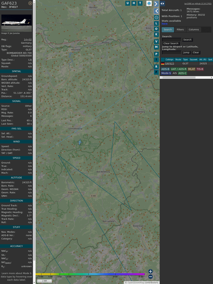The image size is (213, 284).
Task: Zoom in on the map
Action: pyautogui.click(x=151, y=271)
